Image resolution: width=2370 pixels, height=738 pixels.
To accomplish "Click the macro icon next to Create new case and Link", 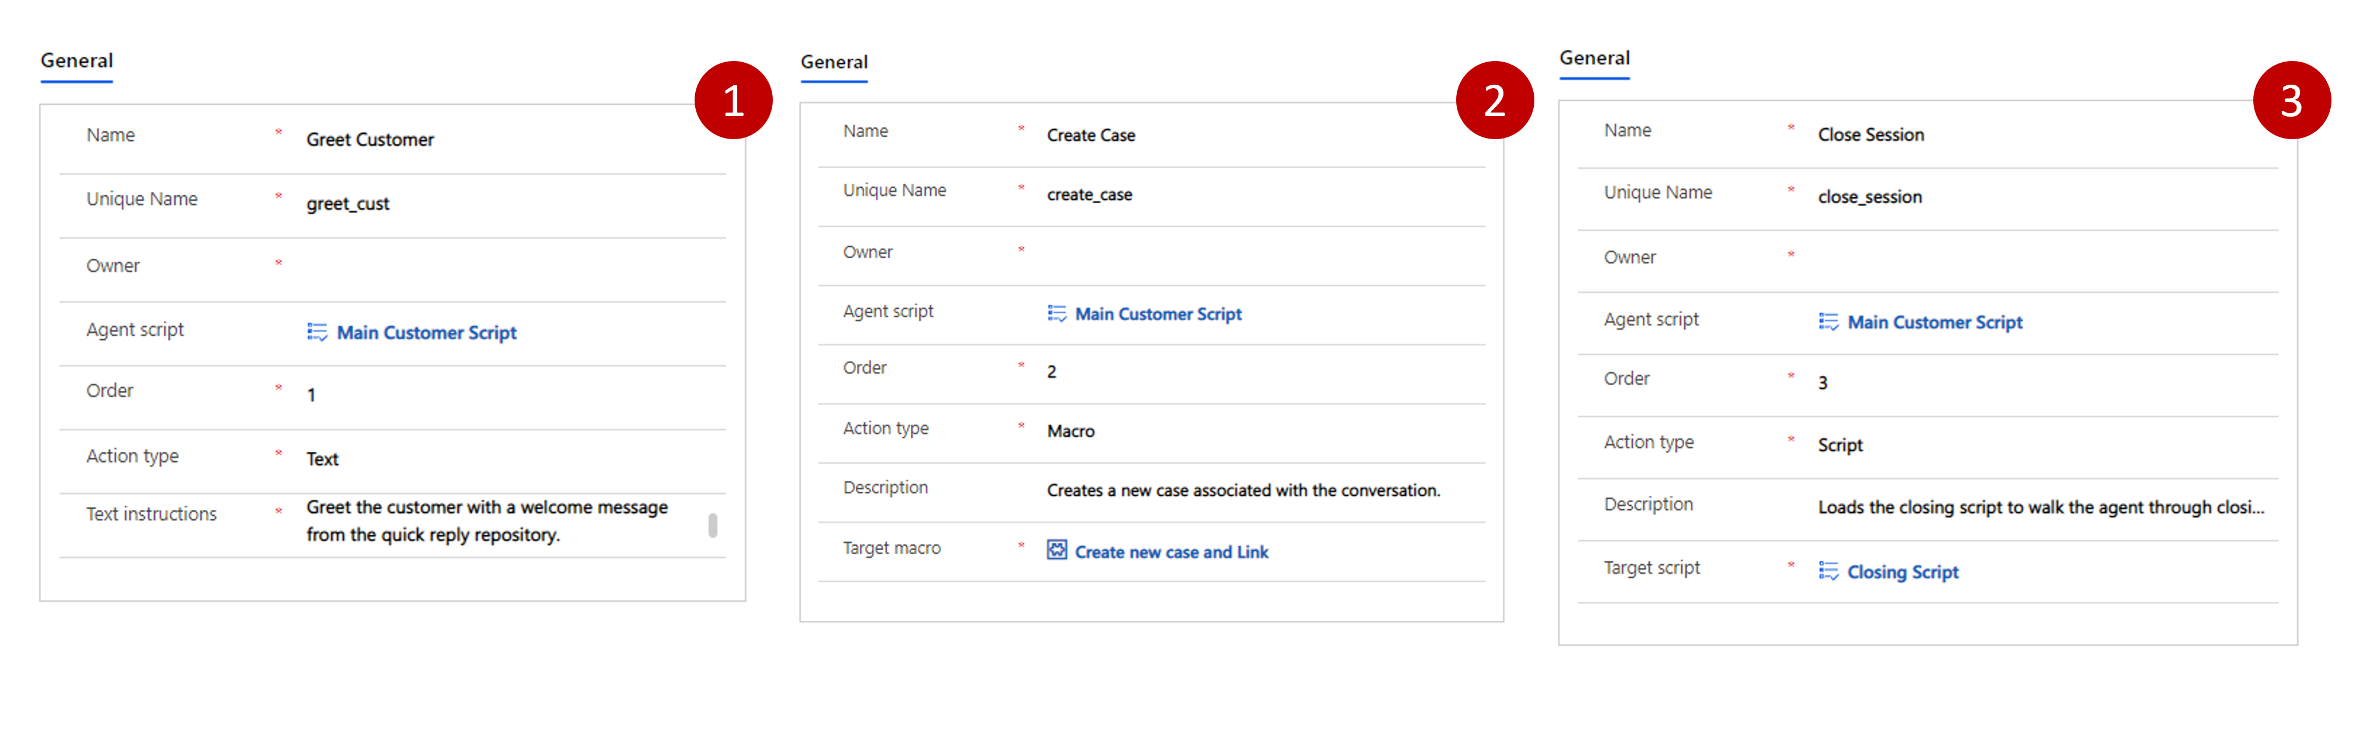I will 1056,550.
